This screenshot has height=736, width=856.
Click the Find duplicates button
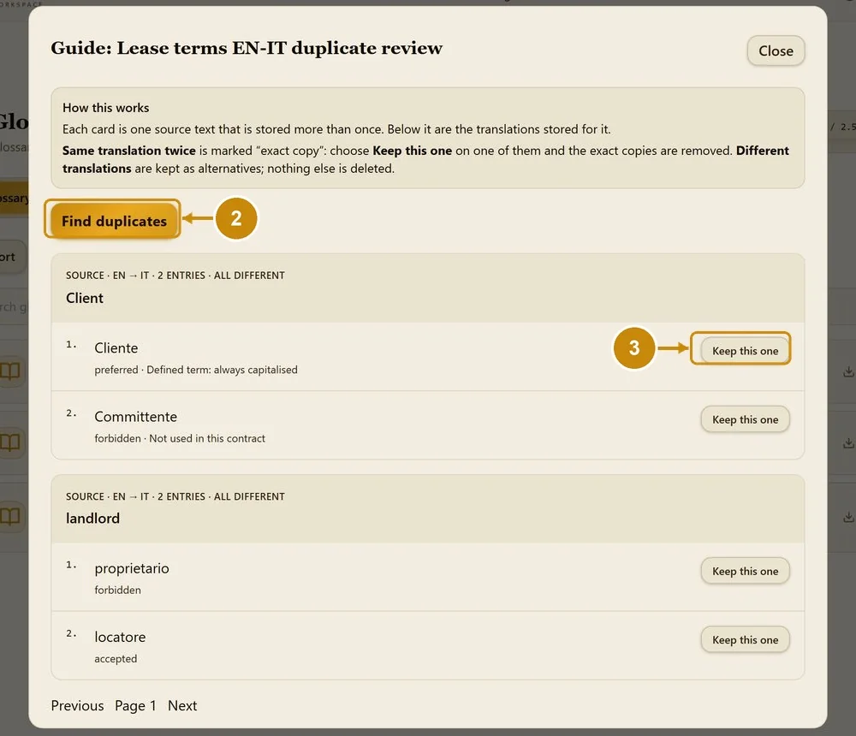[x=114, y=221]
